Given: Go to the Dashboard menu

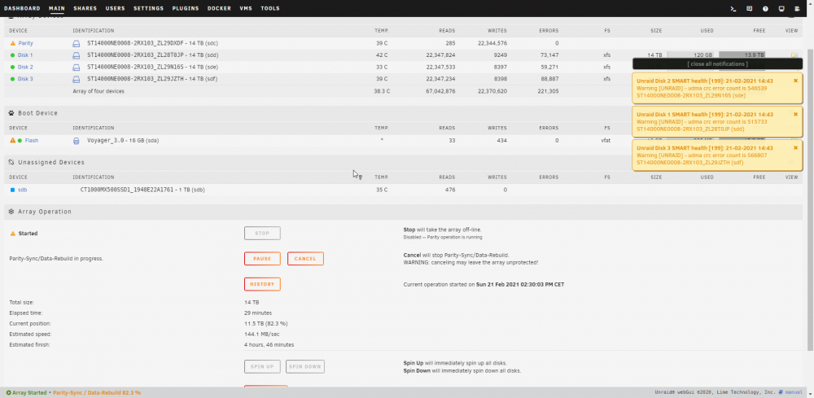Looking at the screenshot, I should click(22, 9).
